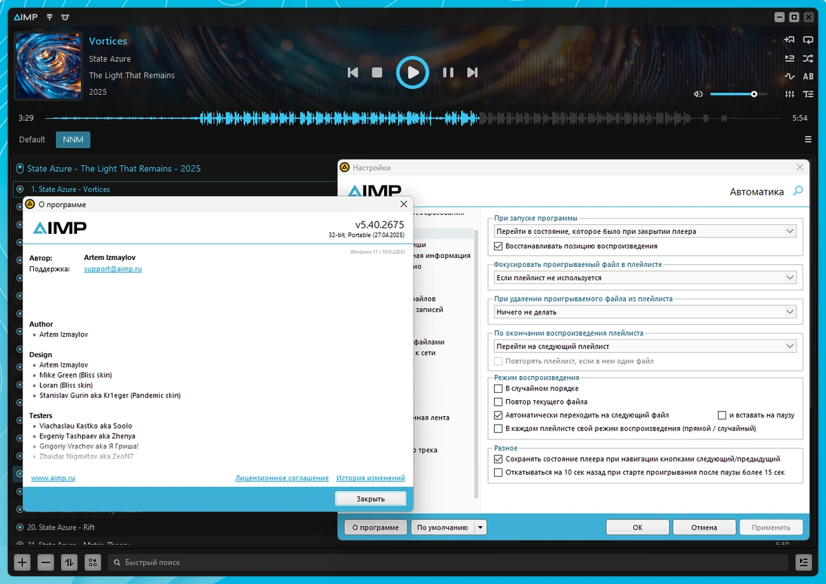The height and width of the screenshot is (584, 826).
Task: Skip to the previous track
Action: click(352, 72)
